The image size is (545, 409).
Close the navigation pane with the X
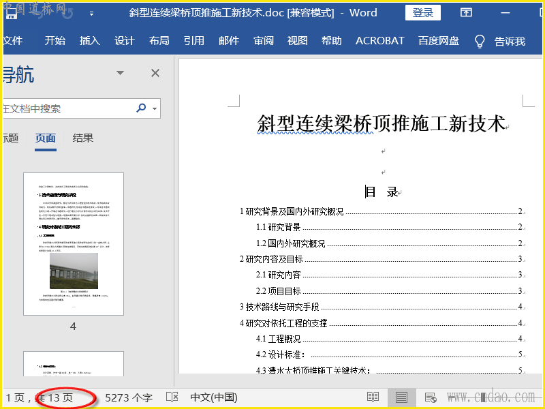[x=155, y=73]
